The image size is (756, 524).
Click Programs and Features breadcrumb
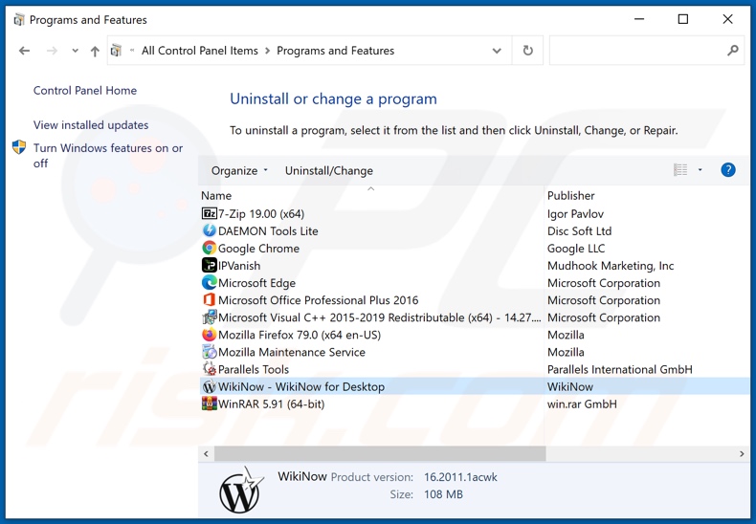[x=336, y=51]
